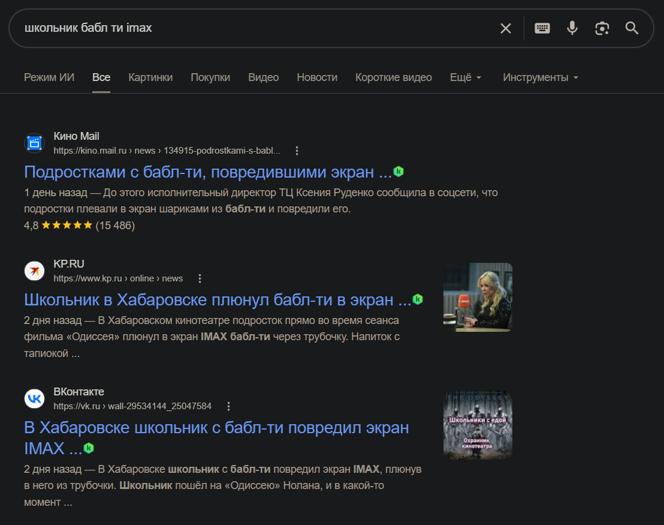This screenshot has width=664, height=525.
Task: Open three-dot menu for ВКонтакте result
Action: coord(229,406)
